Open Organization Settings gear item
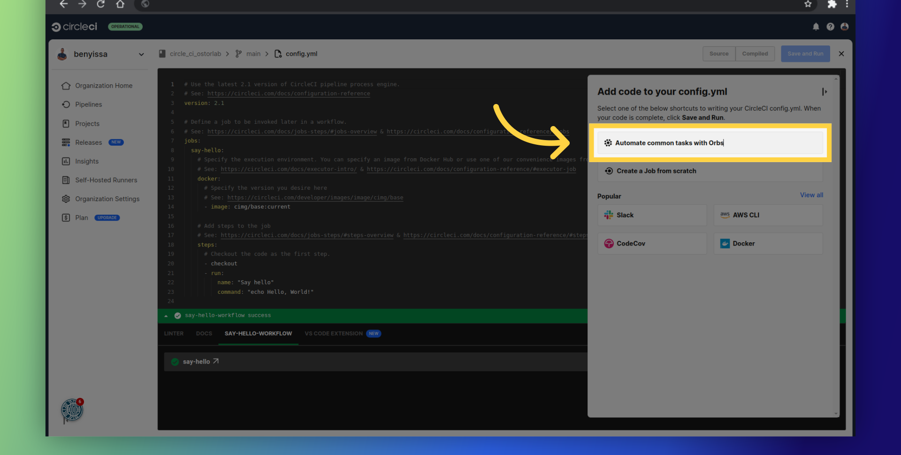 [x=107, y=199]
